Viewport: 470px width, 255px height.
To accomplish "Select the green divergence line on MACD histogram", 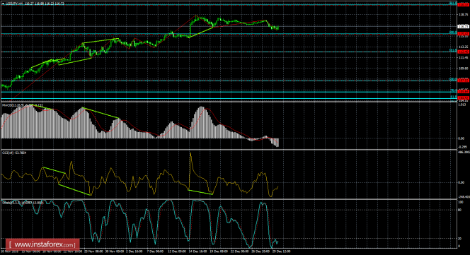I will click(x=101, y=113).
